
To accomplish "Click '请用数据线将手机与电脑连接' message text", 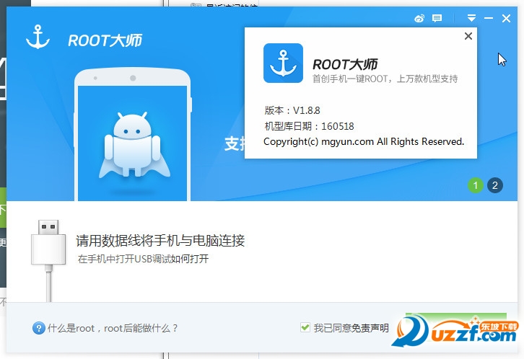I will coord(160,241).
